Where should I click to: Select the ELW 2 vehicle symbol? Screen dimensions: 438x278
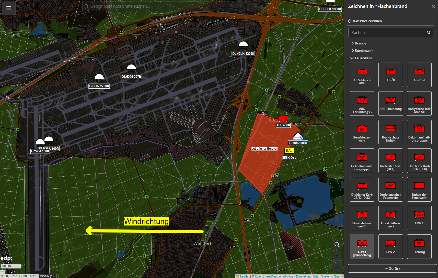click(x=390, y=246)
